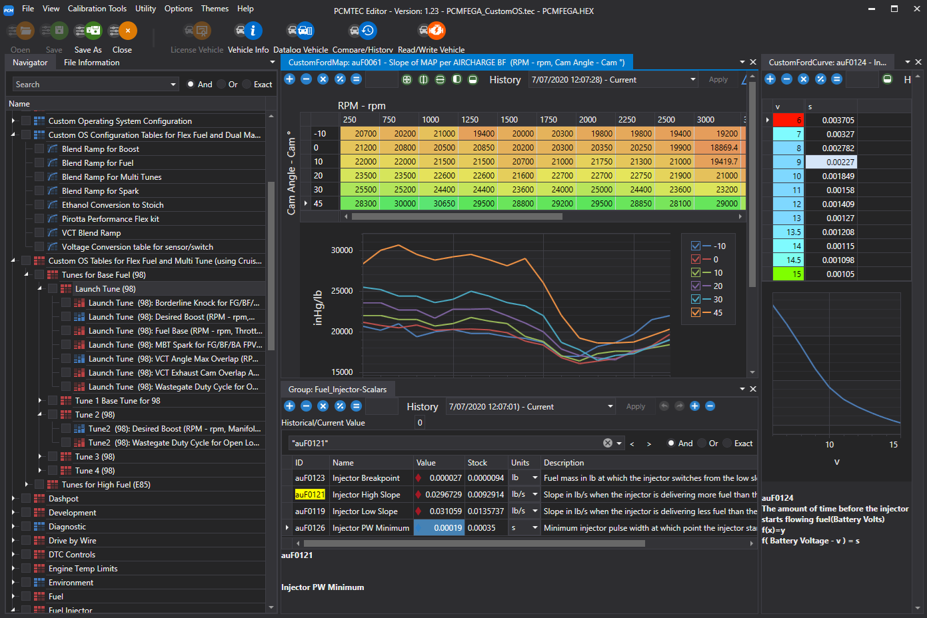This screenshot has width=927, height=618.
Task: Toggle the 45 series checkbox in chart legend
Action: tap(696, 312)
